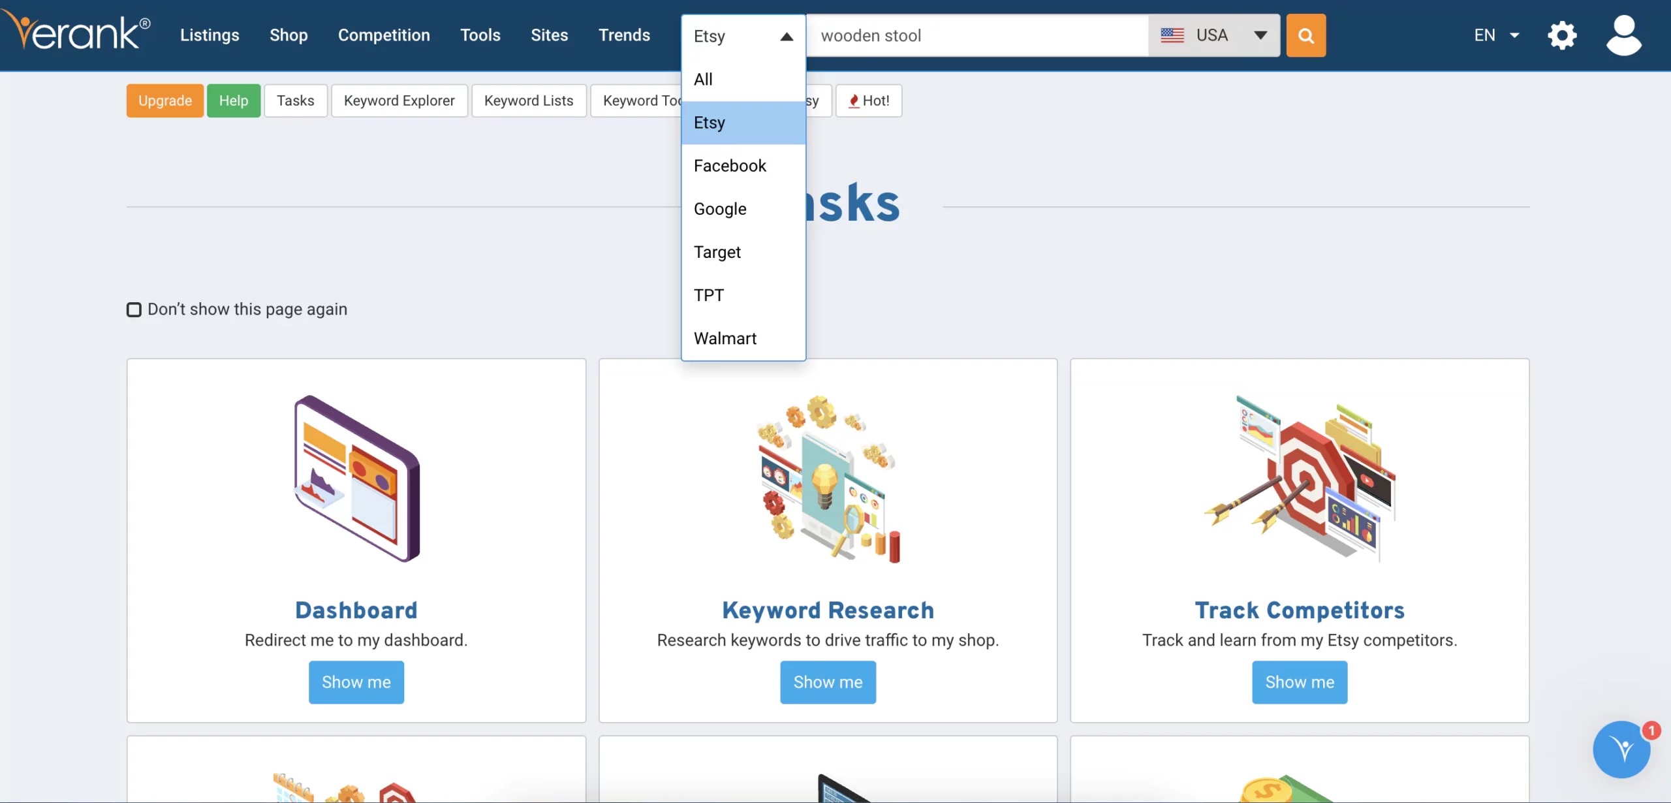Screen dimensions: 1671x803
Task: Open the Sites menu
Action: coord(549,35)
